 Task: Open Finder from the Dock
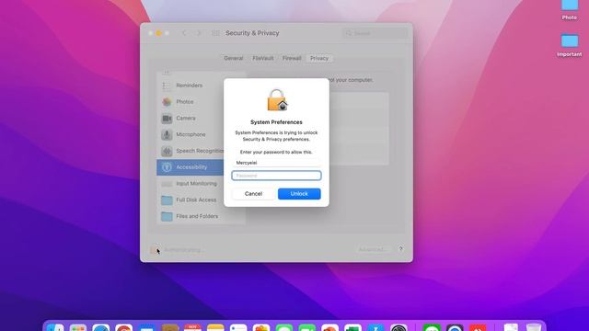point(55,327)
